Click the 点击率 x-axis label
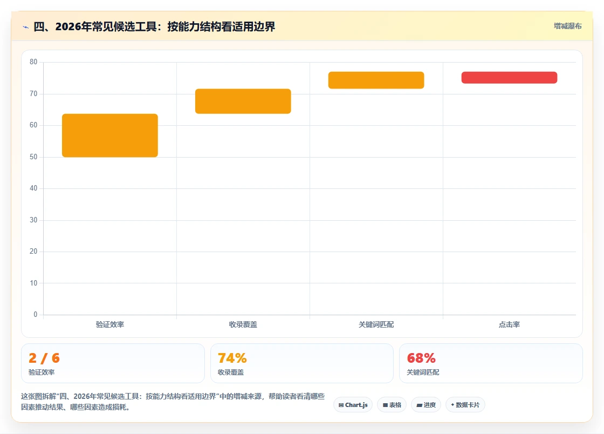Screen dimensions: 604x434 coord(509,324)
